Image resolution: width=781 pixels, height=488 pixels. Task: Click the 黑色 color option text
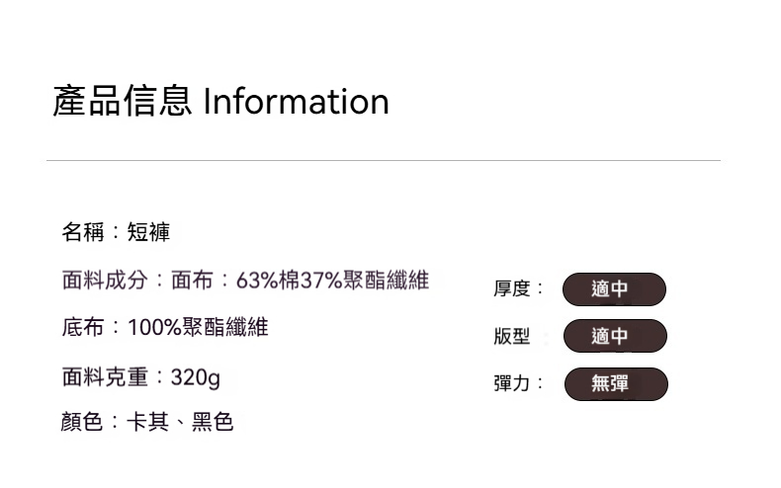tap(212, 423)
